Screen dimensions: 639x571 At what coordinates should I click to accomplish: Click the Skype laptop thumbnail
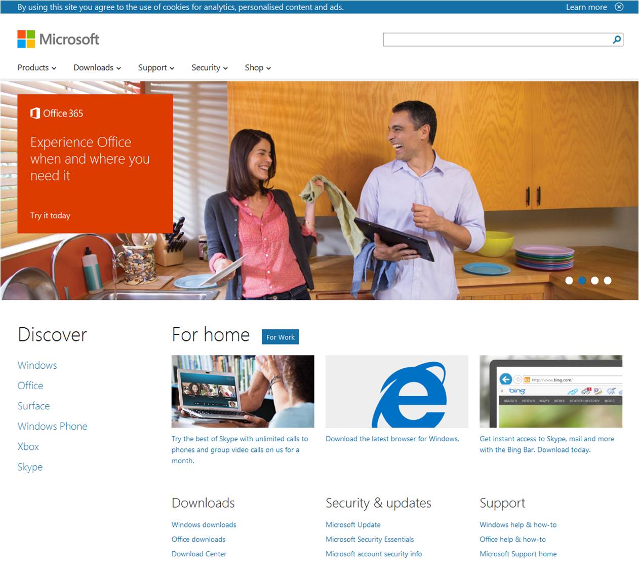(x=243, y=391)
